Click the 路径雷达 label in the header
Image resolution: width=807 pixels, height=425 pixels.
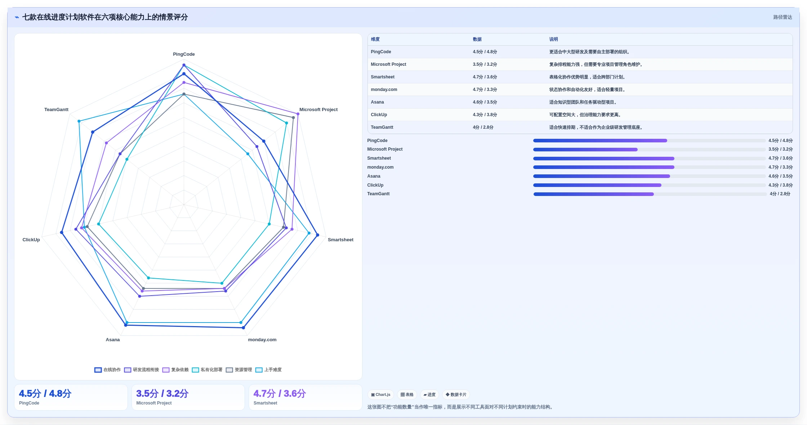click(x=783, y=17)
